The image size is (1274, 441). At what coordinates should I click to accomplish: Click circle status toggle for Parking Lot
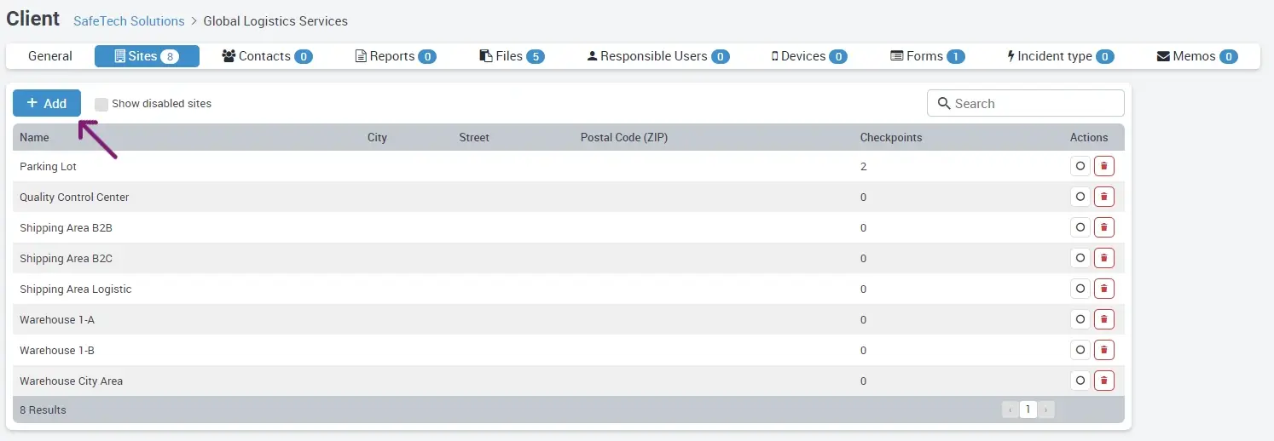[x=1080, y=166]
